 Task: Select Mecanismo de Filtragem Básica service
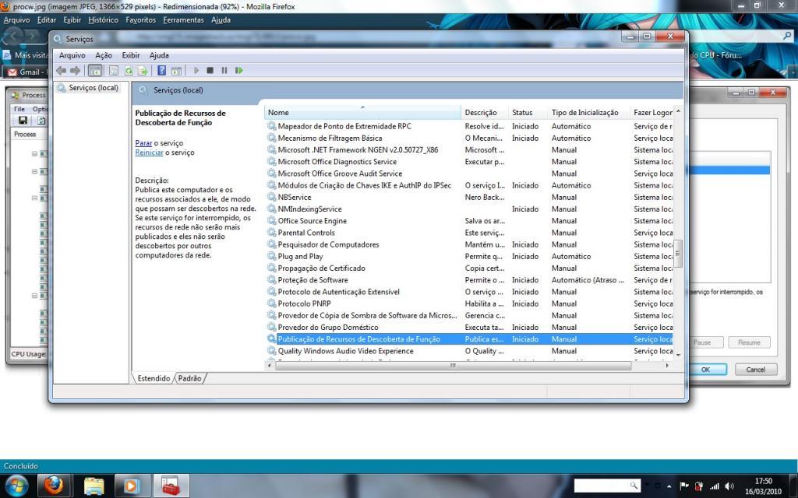point(468,139)
